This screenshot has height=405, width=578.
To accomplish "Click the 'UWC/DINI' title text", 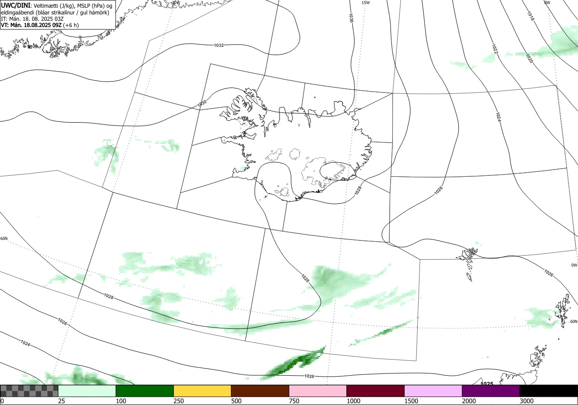I will click(15, 5).
